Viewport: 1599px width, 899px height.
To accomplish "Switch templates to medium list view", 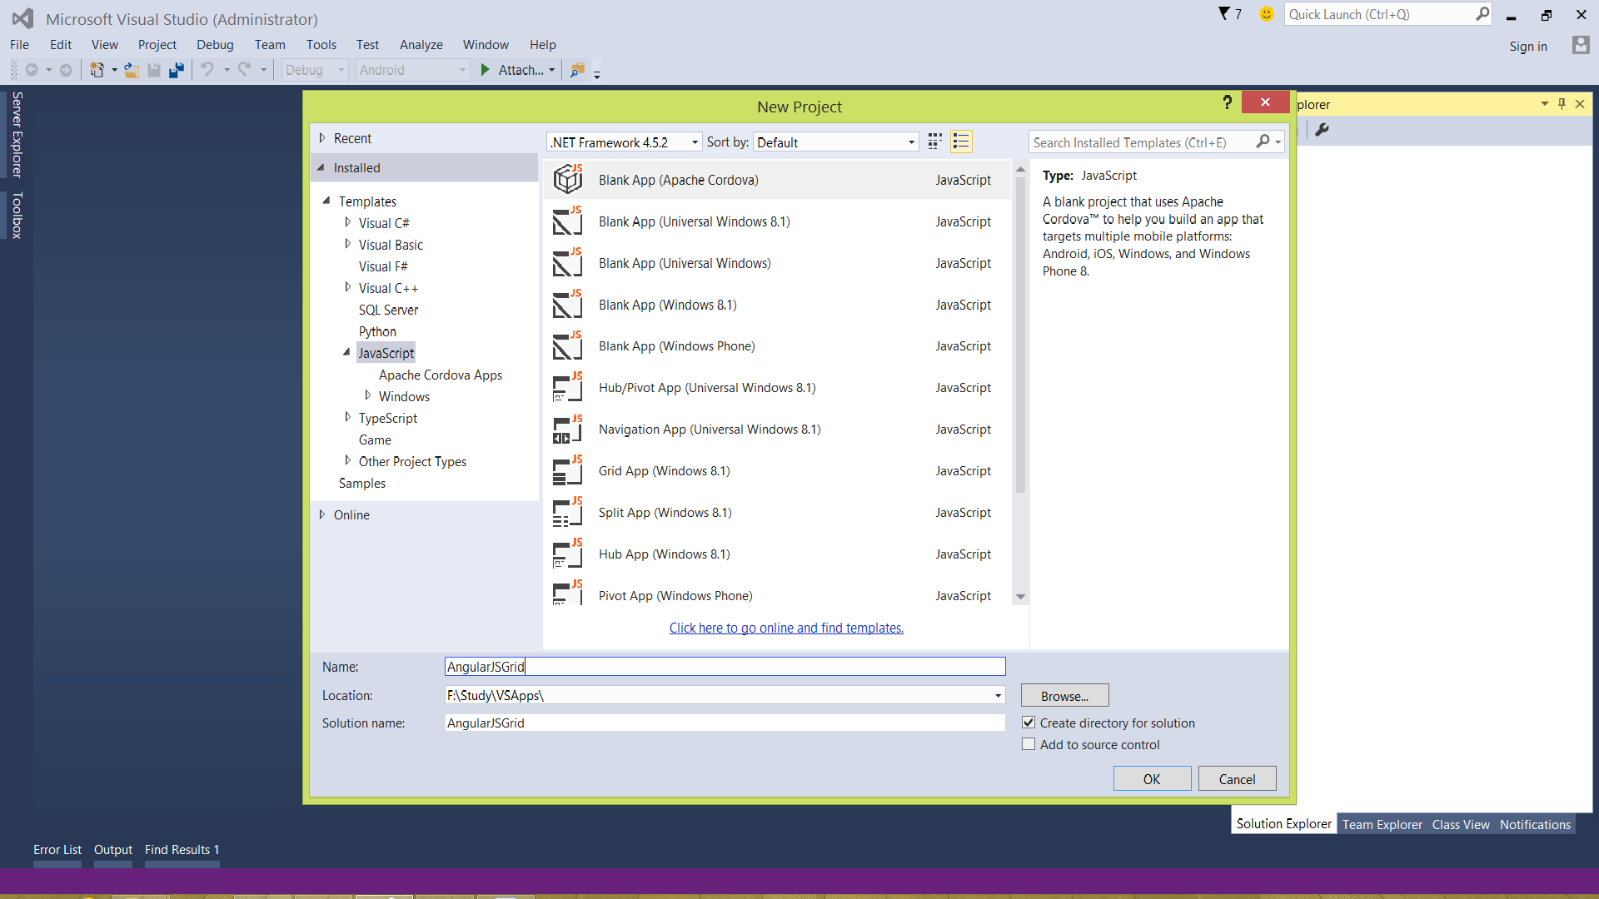I will 961,142.
